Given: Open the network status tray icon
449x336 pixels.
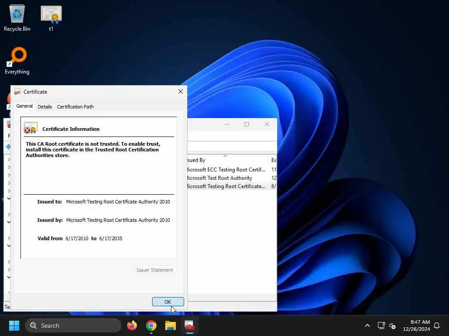Looking at the screenshot, I should [381, 325].
